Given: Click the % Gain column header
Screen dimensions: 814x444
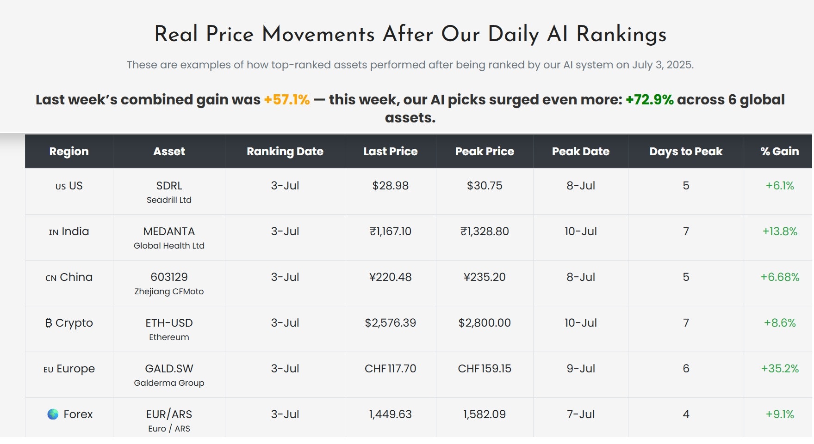Looking at the screenshot, I should (780, 151).
